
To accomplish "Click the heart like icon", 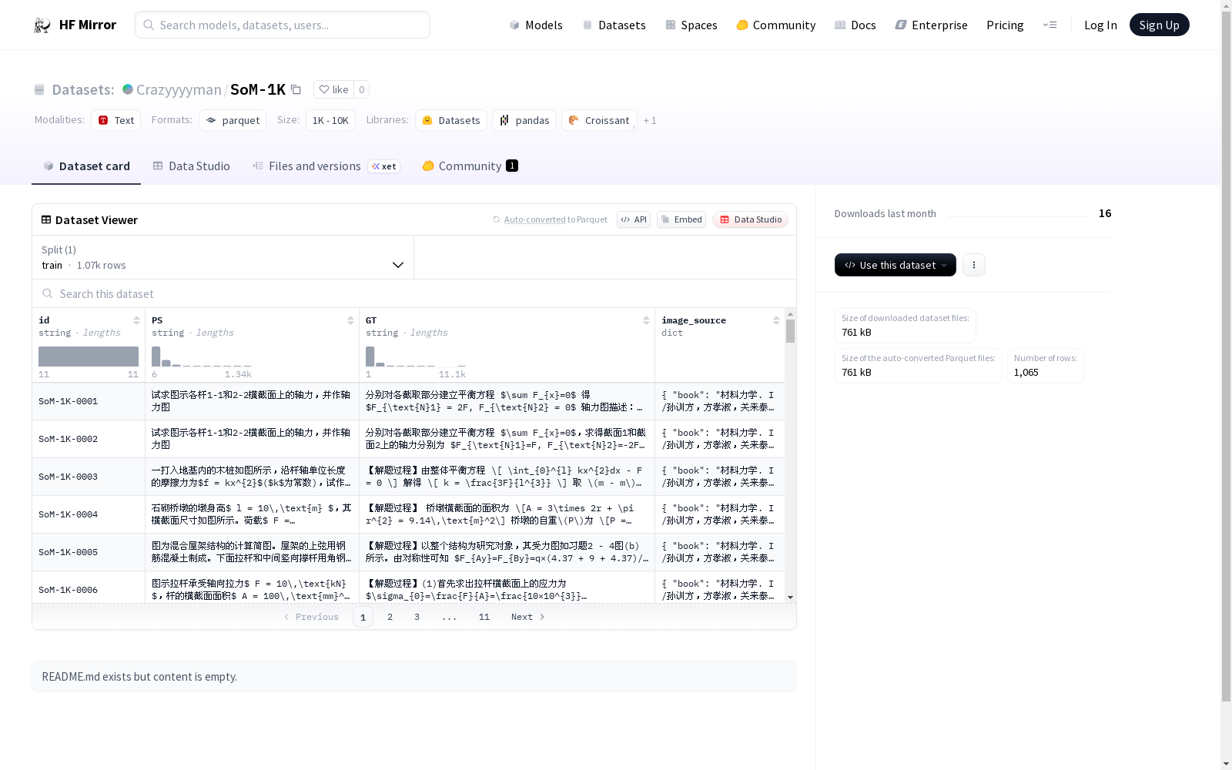I will tap(324, 89).
